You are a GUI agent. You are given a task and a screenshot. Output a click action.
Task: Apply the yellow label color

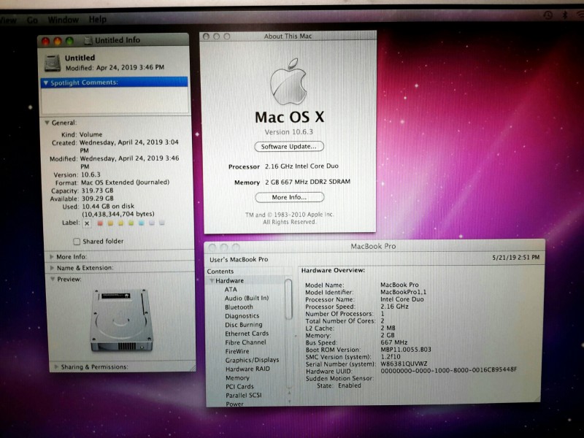click(x=120, y=223)
